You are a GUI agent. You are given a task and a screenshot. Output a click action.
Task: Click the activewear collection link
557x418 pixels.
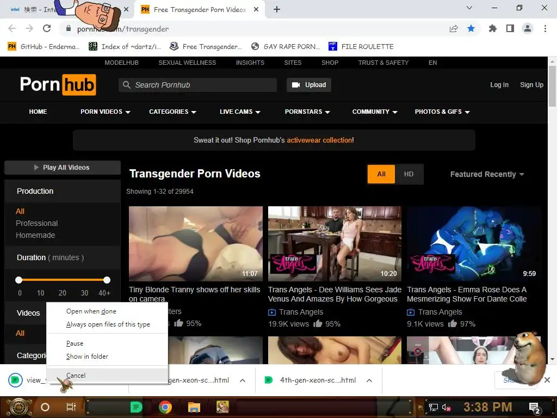click(x=320, y=140)
